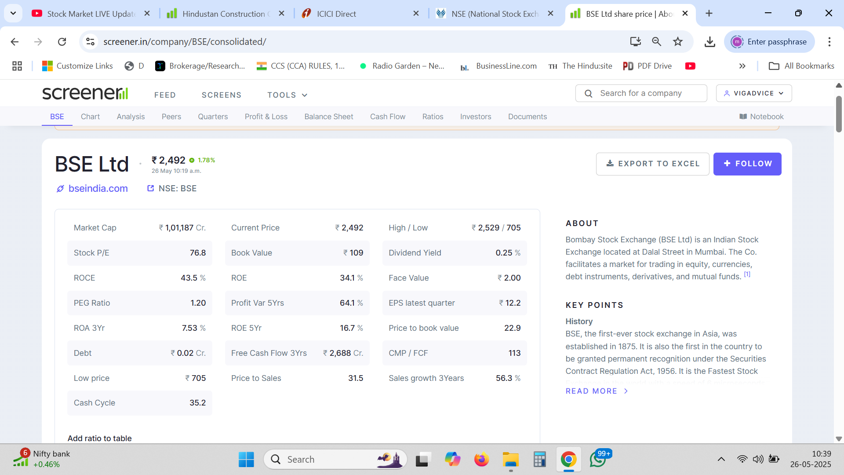Image resolution: width=844 pixels, height=475 pixels.
Task: Switch to ICICI Direct tab
Action: [360, 14]
